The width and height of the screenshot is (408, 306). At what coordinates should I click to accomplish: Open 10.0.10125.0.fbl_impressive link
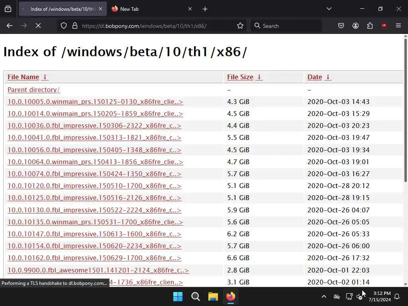(x=94, y=198)
